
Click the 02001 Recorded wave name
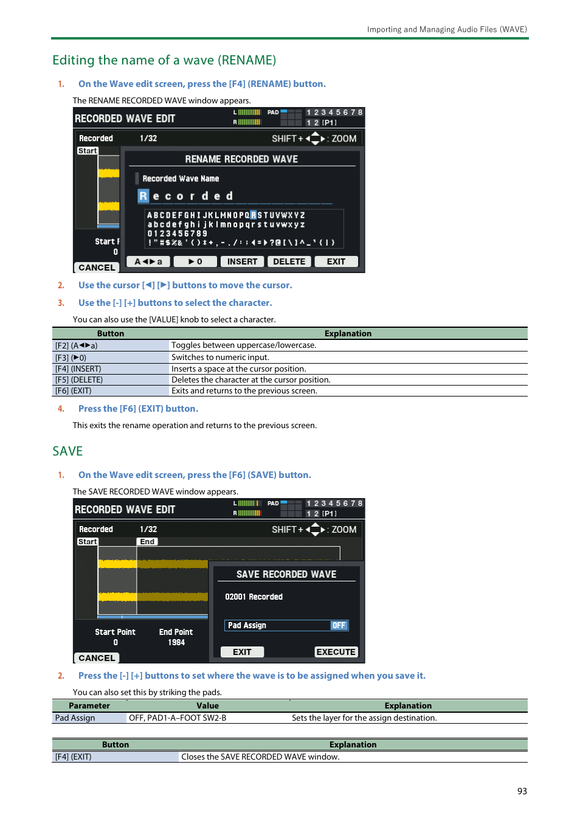tap(254, 597)
